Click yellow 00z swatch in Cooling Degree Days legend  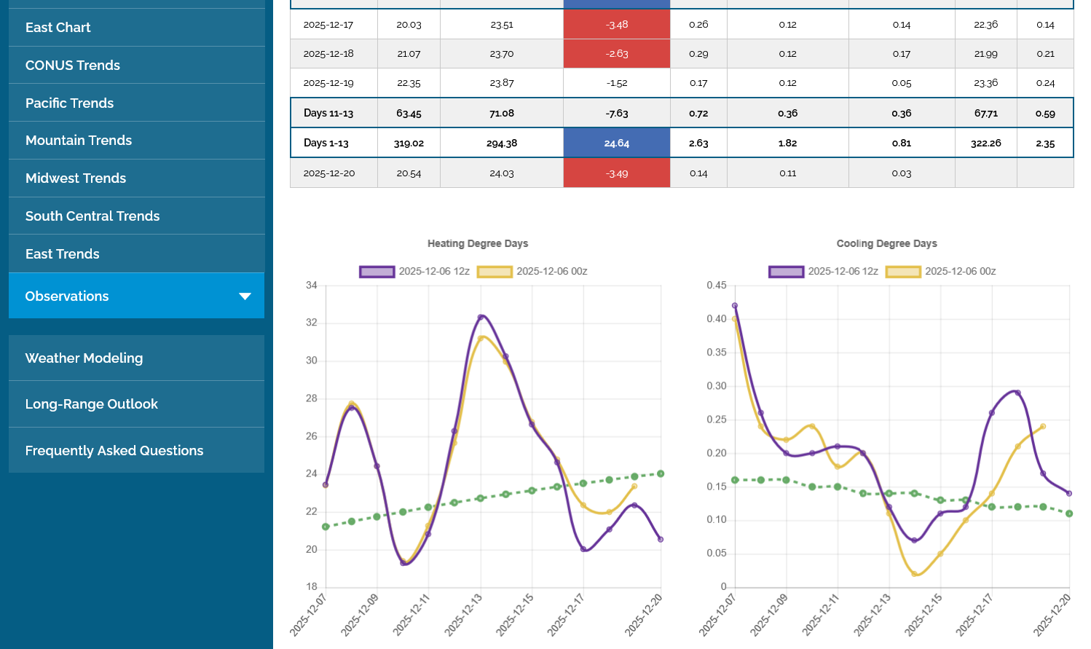click(903, 272)
